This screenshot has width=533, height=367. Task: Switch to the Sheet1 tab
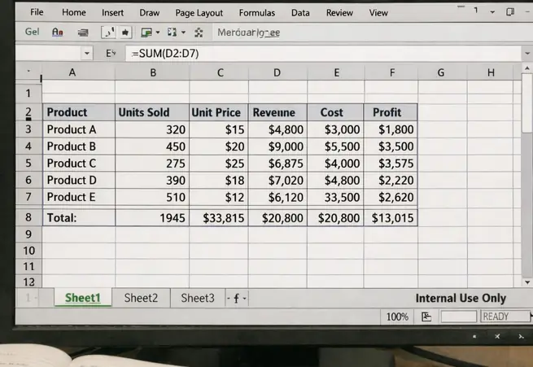[x=83, y=298]
